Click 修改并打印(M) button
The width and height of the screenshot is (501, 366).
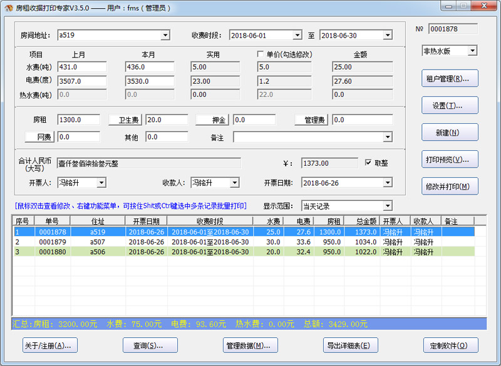450,186
